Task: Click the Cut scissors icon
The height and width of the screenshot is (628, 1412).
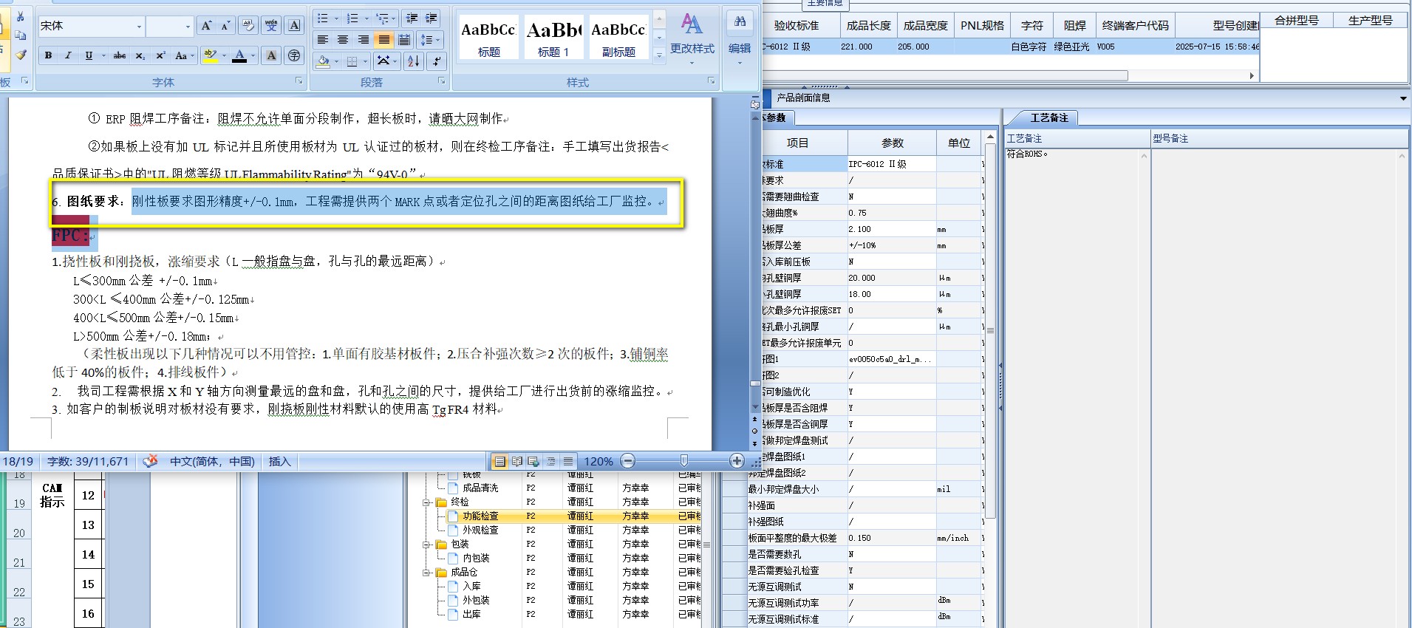Action: click(x=20, y=16)
